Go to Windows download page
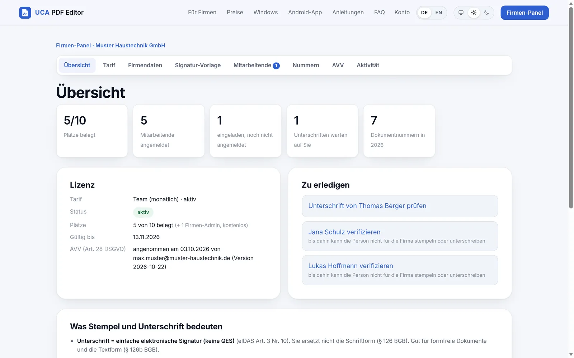The image size is (574, 358). pos(265,13)
